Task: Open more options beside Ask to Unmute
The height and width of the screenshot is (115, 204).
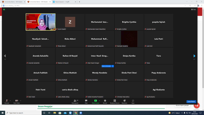Action: point(113,66)
